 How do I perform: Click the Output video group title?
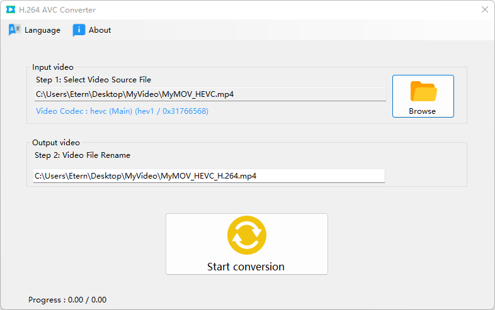tap(56, 143)
